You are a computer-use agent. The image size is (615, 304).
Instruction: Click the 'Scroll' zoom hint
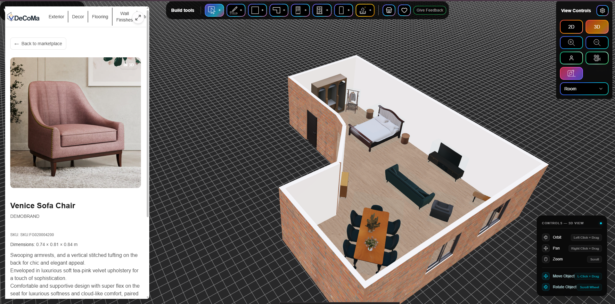[x=594, y=259]
